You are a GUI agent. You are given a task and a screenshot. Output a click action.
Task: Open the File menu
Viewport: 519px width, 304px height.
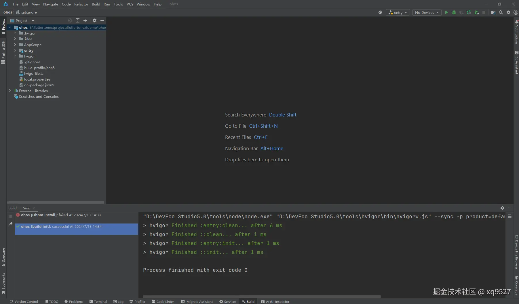point(16,4)
